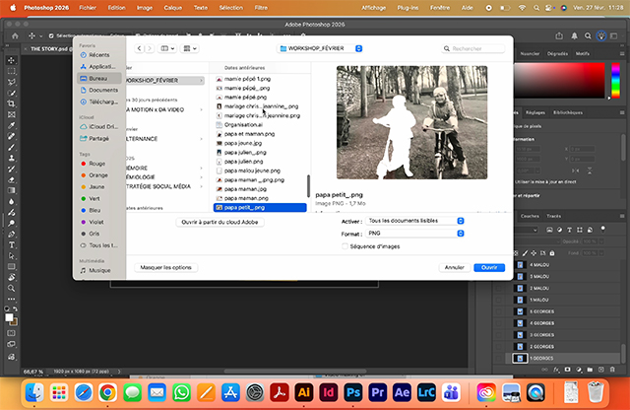Filter layers by type layers T icon
Image resolution: width=630 pixels, height=410 pixels.
click(x=569, y=230)
